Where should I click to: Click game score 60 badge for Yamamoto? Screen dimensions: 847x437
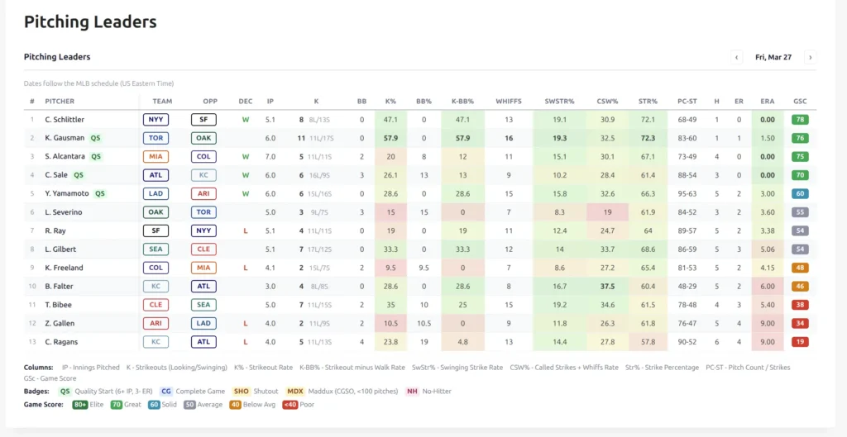click(800, 193)
